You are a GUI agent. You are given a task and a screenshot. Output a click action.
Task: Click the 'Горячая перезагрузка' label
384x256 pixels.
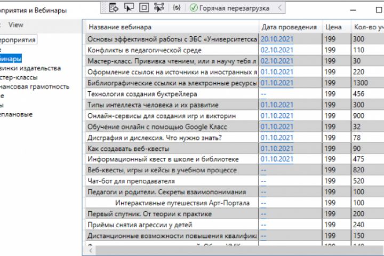tap(234, 8)
